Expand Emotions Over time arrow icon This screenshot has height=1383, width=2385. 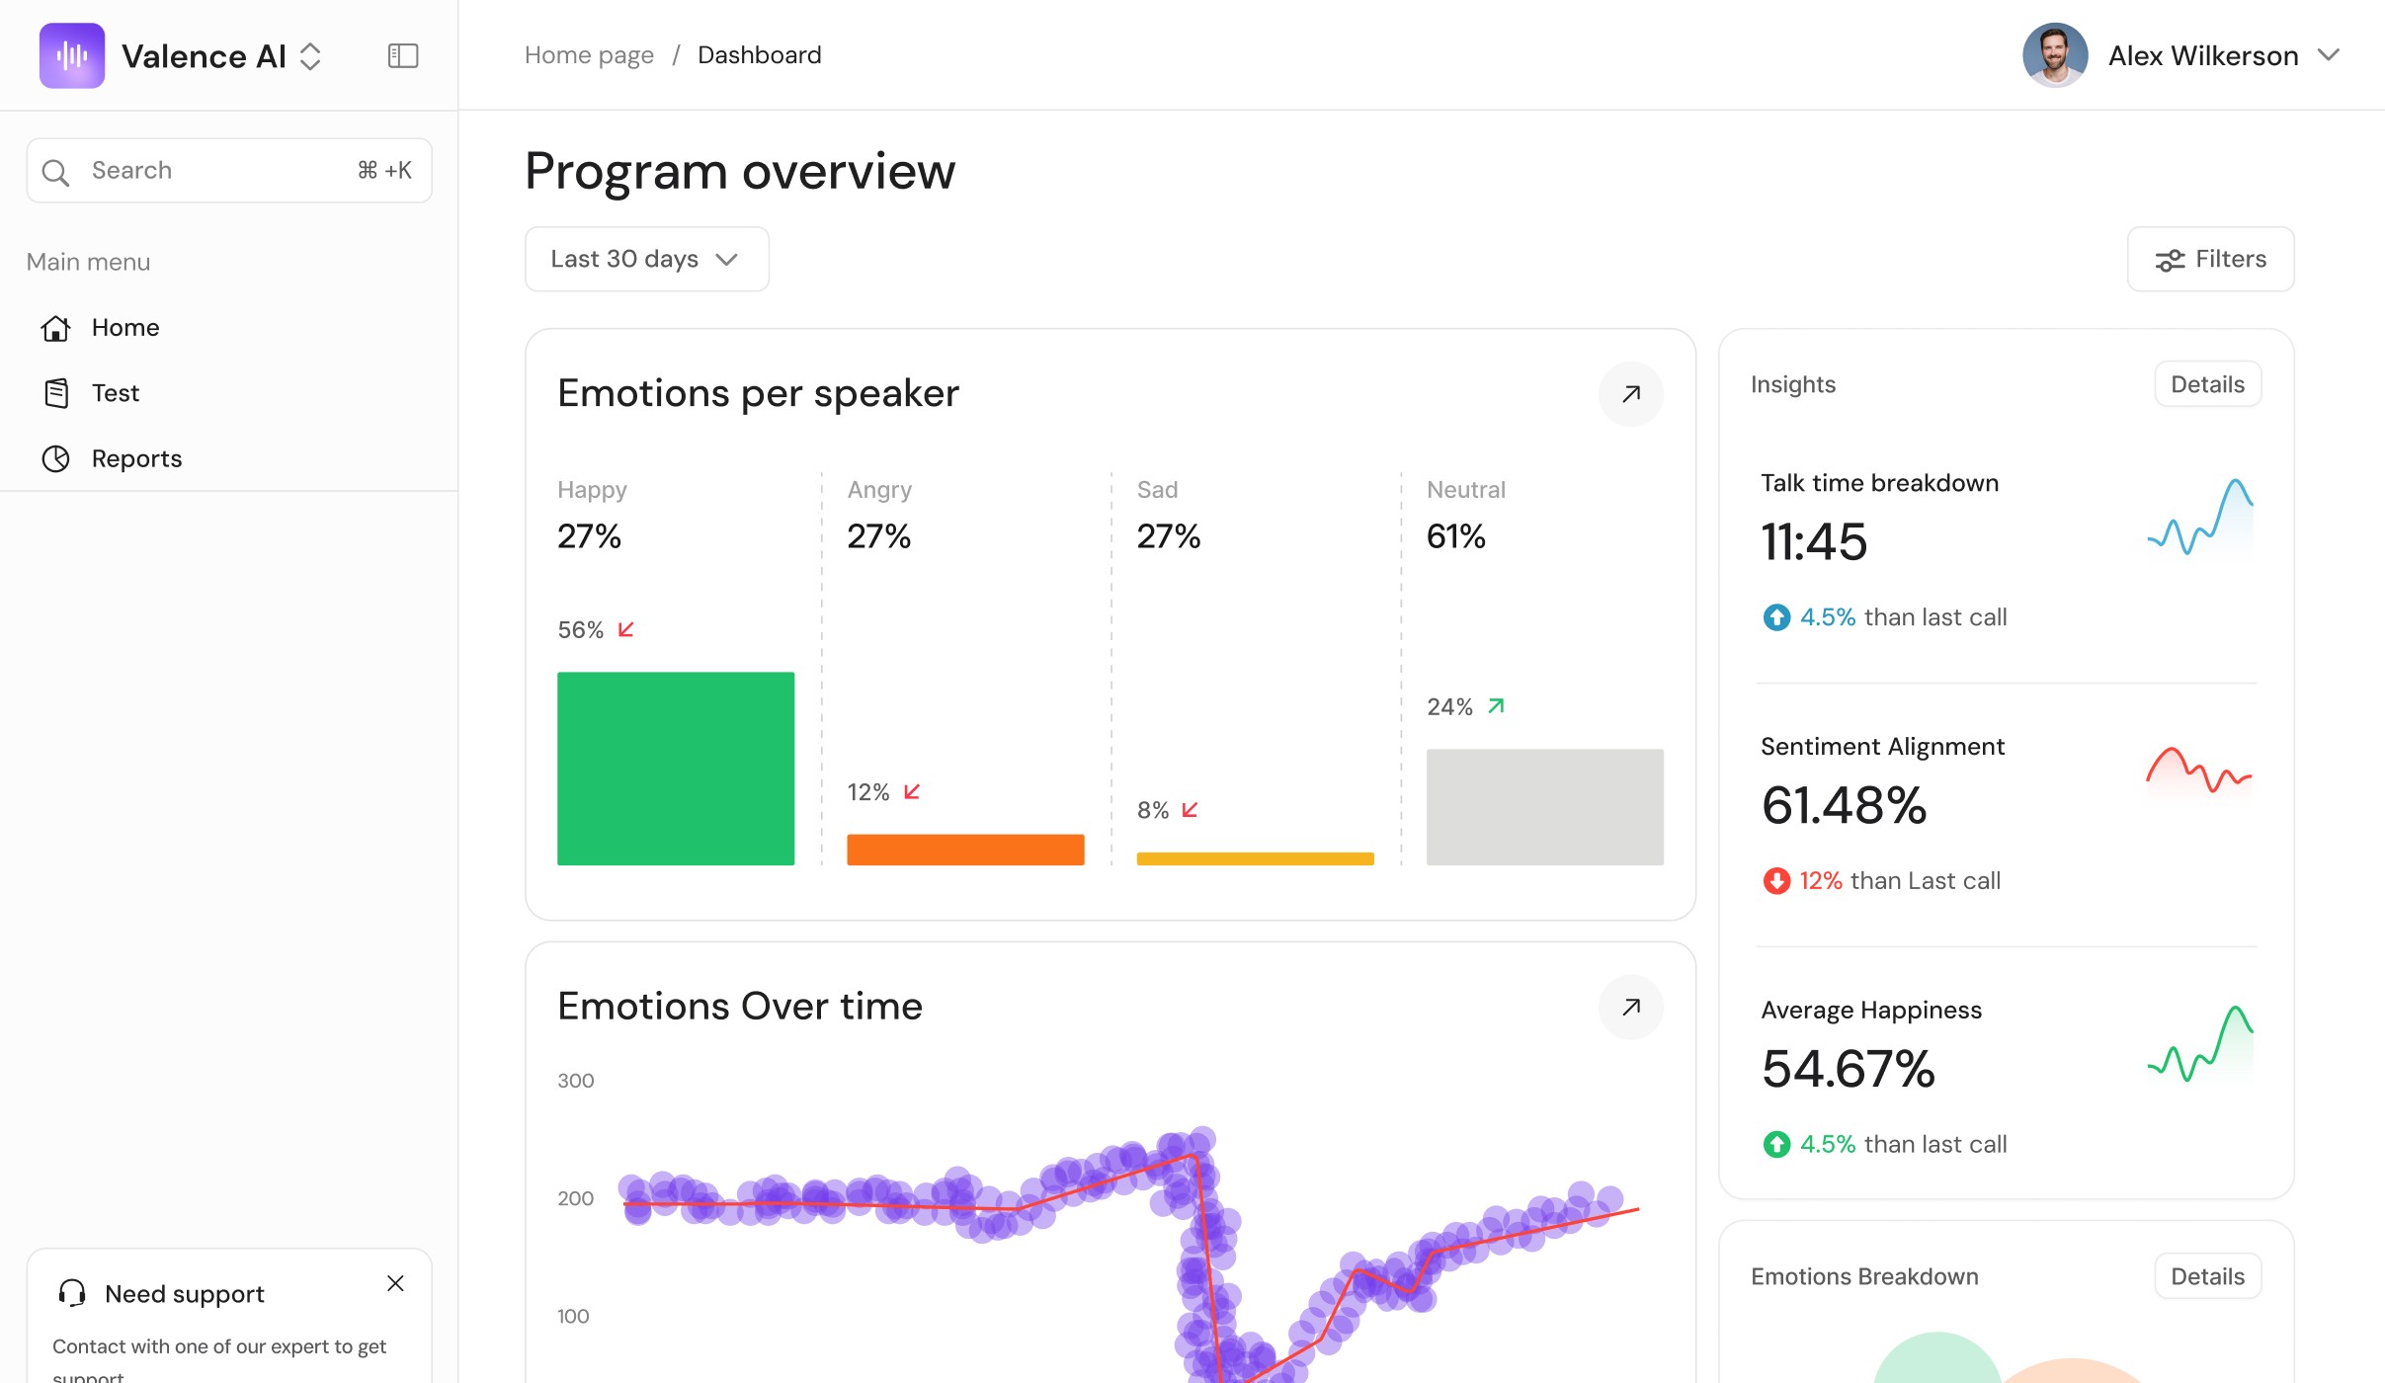pyautogui.click(x=1630, y=1007)
